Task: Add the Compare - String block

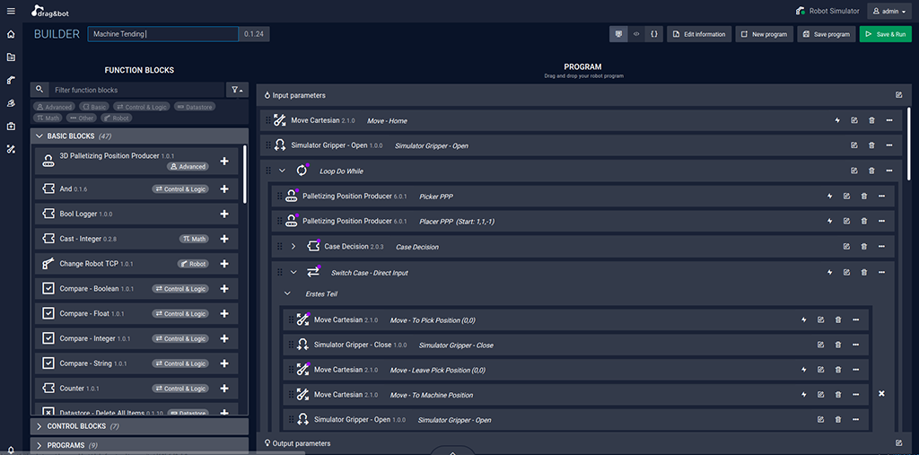Action: click(223, 363)
